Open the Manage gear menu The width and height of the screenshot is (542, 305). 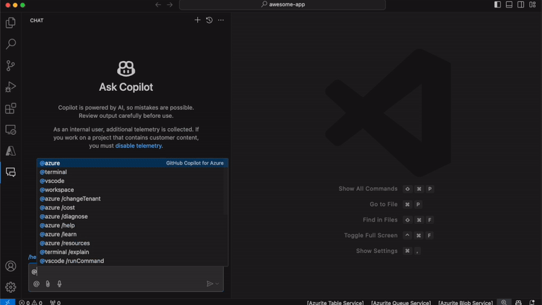tap(11, 287)
